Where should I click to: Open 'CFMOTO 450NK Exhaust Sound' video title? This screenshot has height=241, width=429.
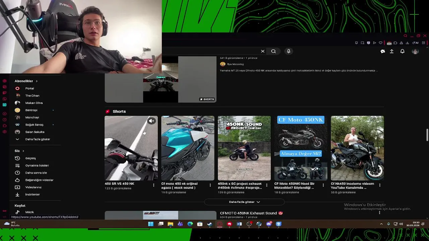(251, 213)
